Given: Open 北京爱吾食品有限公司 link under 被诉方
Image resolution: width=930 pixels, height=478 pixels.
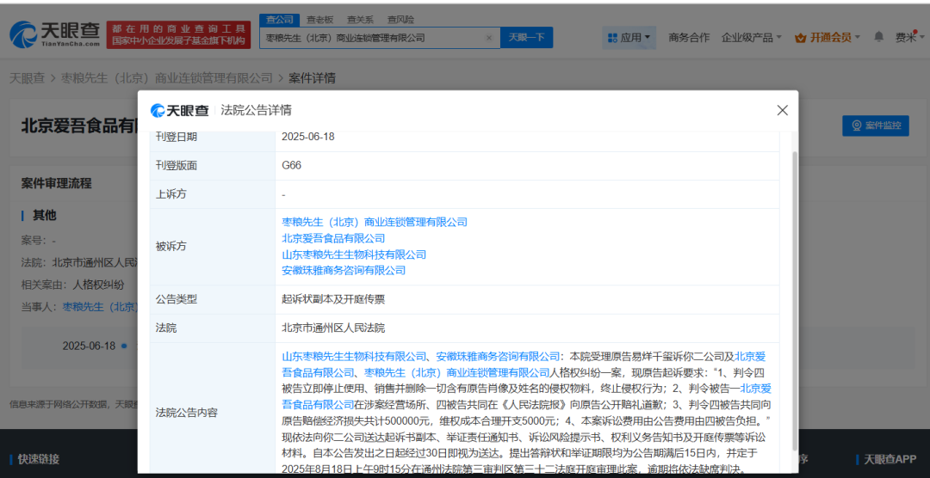Looking at the screenshot, I should point(333,238).
